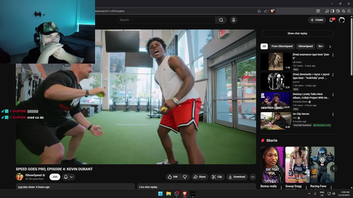
Task: Click the install/cast screen icon in address bar
Action: pyautogui.click(x=259, y=11)
